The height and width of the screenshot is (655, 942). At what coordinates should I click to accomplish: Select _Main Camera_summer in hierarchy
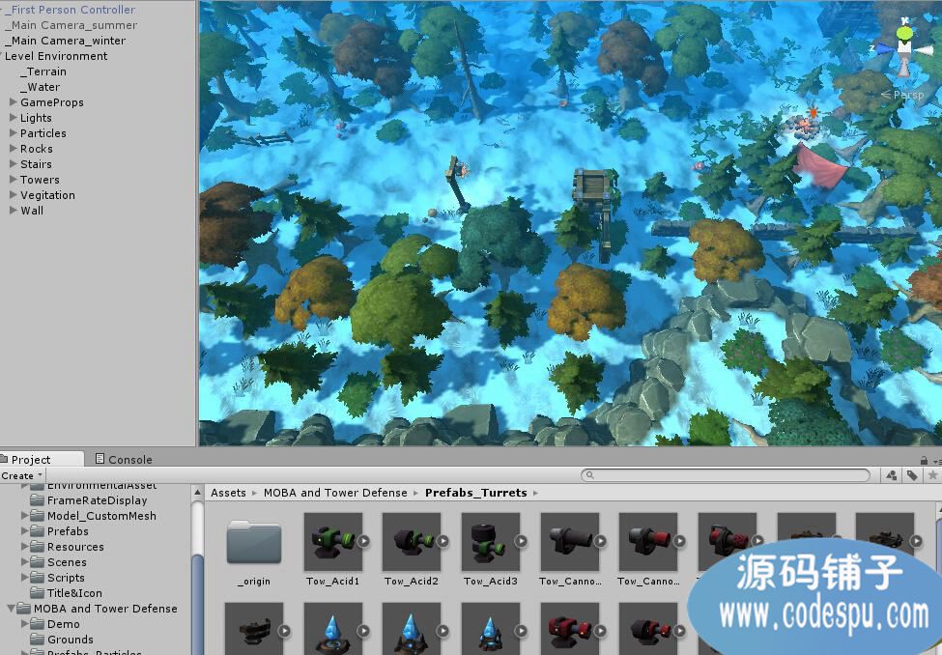(x=71, y=25)
